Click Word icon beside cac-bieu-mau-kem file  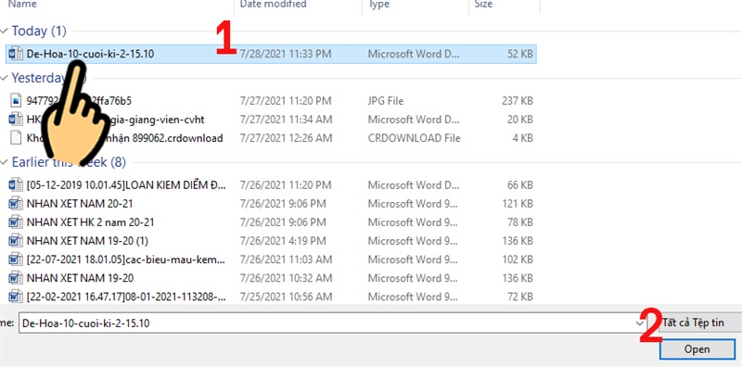[x=16, y=259]
